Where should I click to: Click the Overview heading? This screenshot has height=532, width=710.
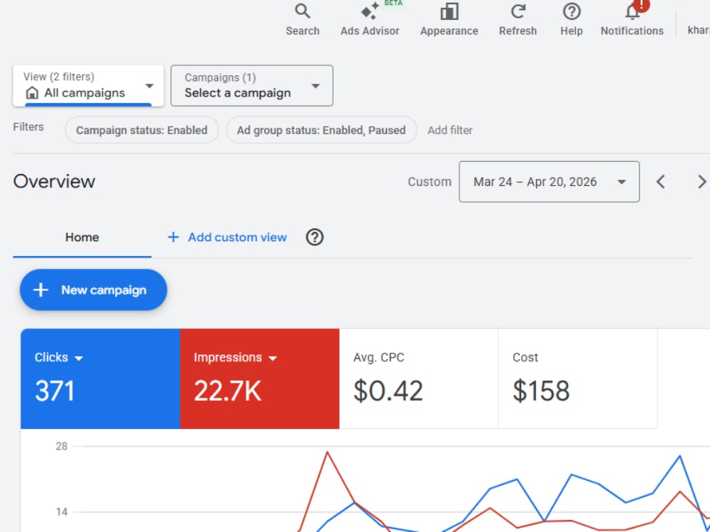(x=55, y=182)
